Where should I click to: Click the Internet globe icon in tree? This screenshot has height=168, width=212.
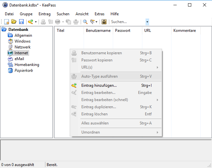[x=10, y=53]
